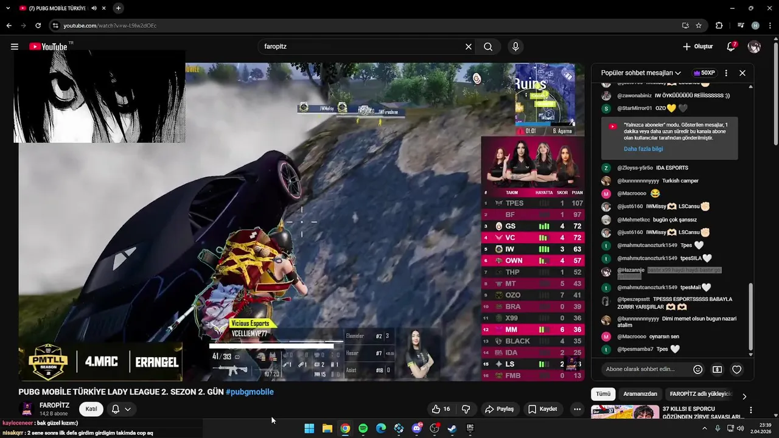The image size is (779, 438).
Task: Select the Aramanızdan filter chip
Action: 640,394
